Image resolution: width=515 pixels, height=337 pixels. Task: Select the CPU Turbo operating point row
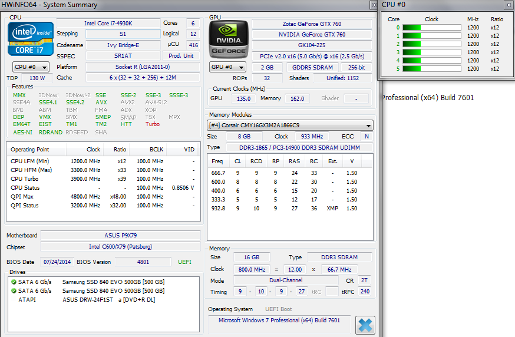click(103, 179)
